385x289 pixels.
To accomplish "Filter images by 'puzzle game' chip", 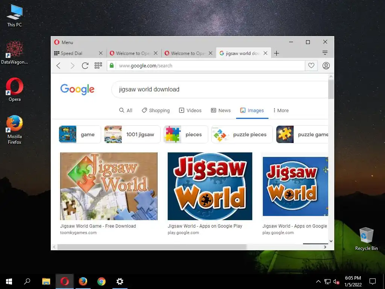I will (x=302, y=134).
